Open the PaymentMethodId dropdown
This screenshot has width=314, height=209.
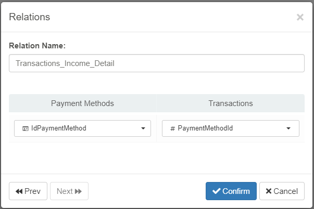point(230,128)
